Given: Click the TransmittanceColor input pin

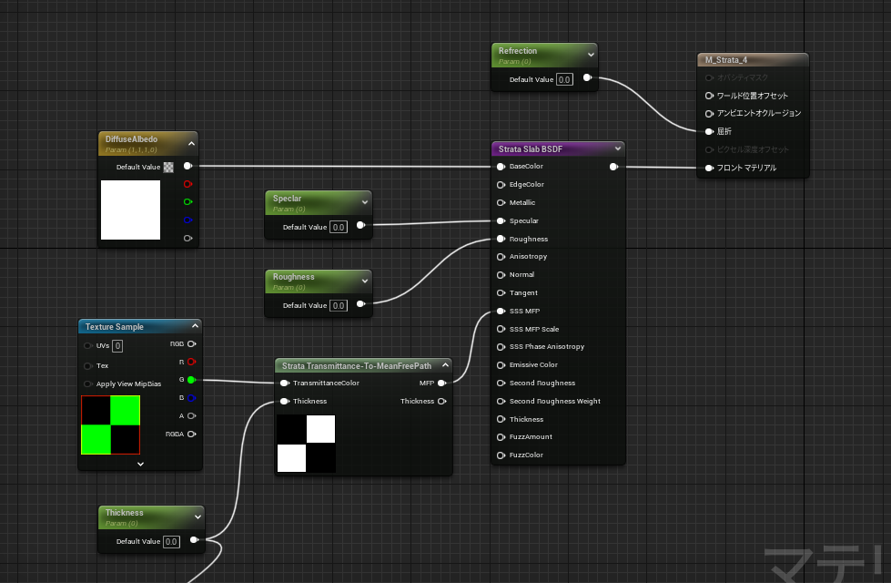Looking at the screenshot, I should tap(283, 383).
